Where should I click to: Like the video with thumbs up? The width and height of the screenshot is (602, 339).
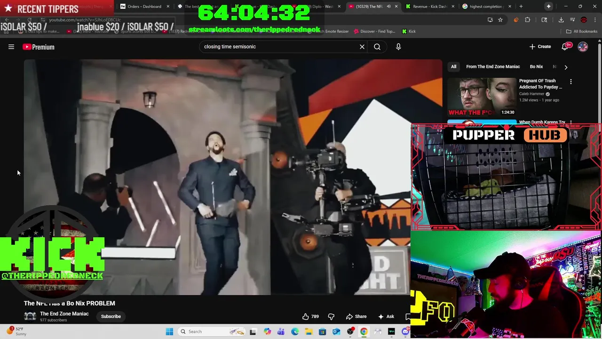click(310, 316)
